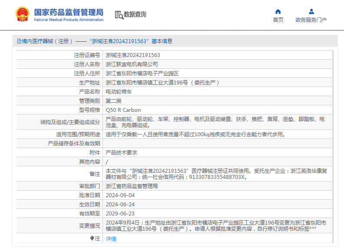Click the national emblem logo

[x=23, y=14]
